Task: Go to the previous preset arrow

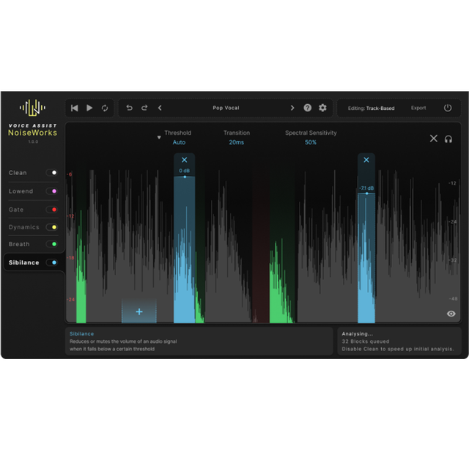Action: [x=160, y=108]
